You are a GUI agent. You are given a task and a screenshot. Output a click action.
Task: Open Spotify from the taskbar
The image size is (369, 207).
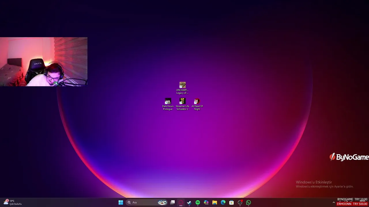tap(198, 202)
